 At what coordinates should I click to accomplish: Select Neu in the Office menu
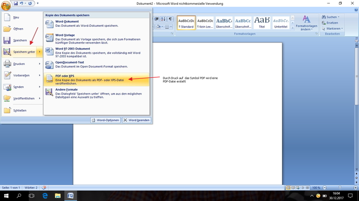22,17
